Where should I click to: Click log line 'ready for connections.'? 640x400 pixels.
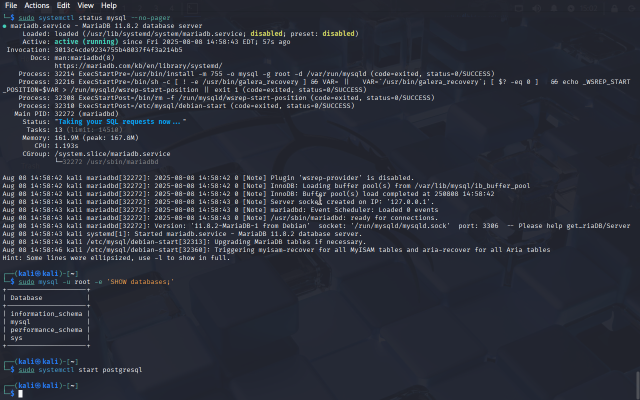(220, 218)
